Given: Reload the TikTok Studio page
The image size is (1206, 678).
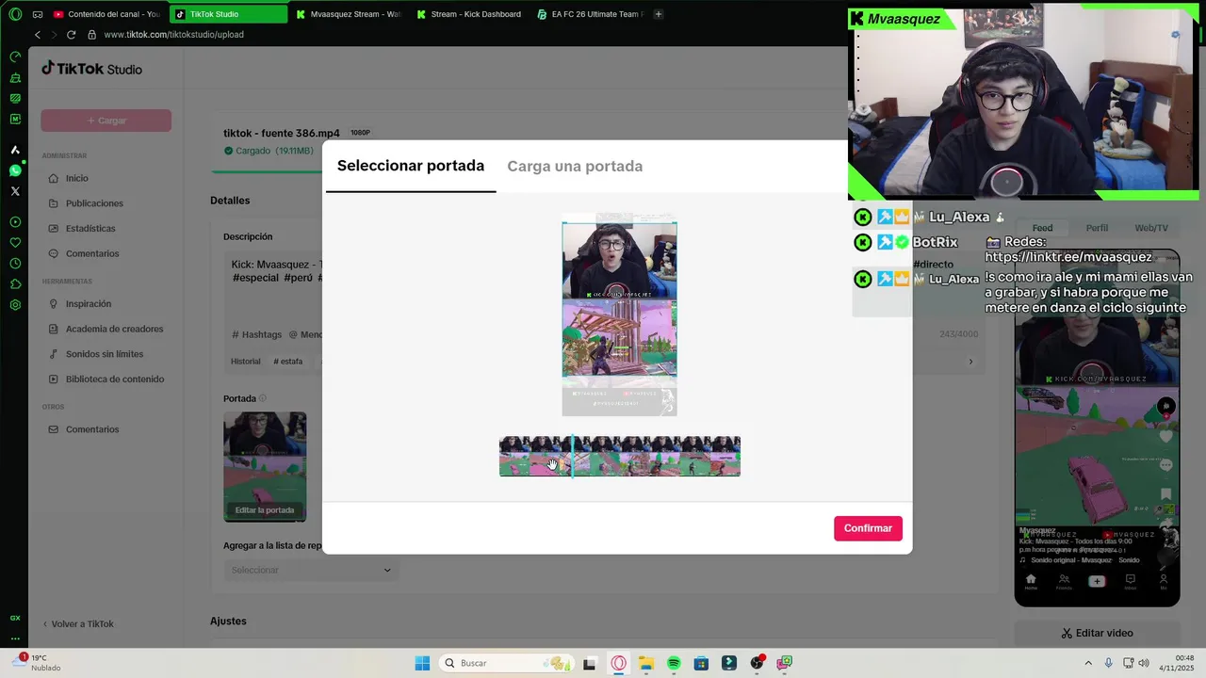Looking at the screenshot, I should 71,34.
